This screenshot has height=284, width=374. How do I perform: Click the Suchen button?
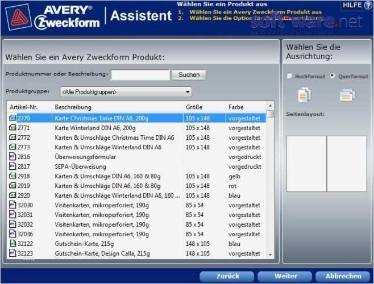(x=189, y=75)
